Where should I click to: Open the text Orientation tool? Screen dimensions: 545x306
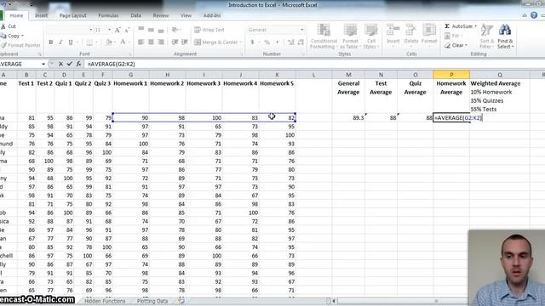175,30
